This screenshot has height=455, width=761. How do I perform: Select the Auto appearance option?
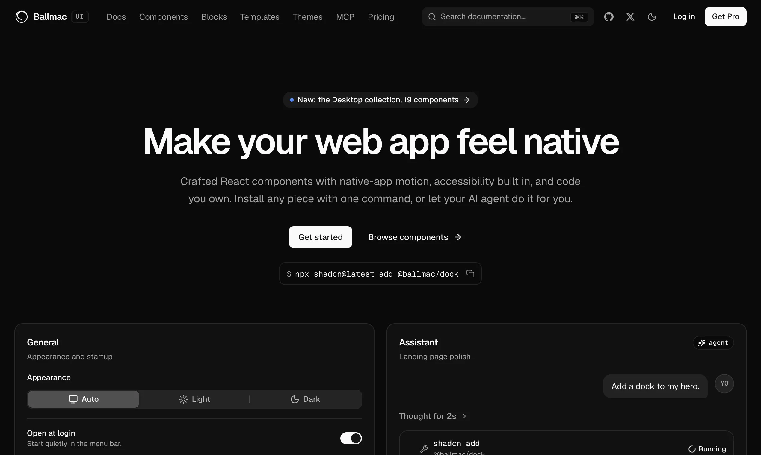(x=84, y=399)
